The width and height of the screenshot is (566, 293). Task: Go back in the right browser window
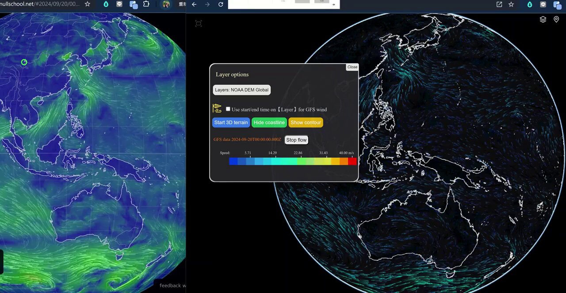[x=194, y=4]
